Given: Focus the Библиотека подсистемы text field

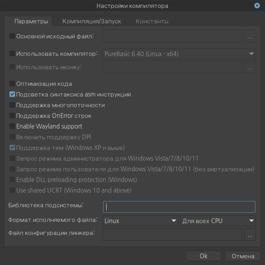Looking at the screenshot, I should [x=179, y=207].
